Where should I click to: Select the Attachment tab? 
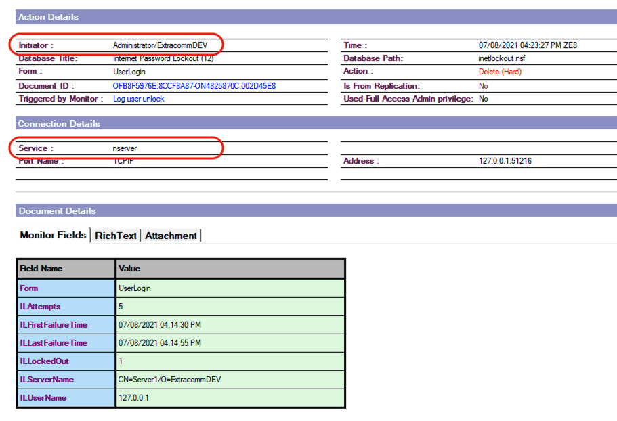click(171, 236)
